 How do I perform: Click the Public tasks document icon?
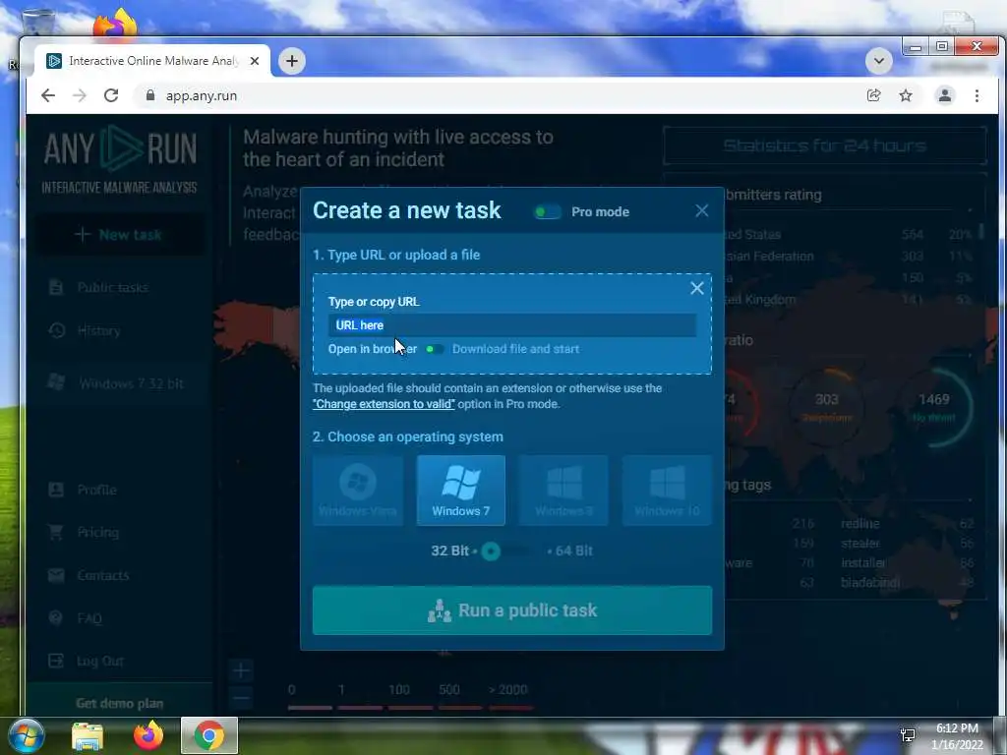coord(56,287)
